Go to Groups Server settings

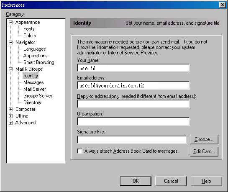click(38, 96)
